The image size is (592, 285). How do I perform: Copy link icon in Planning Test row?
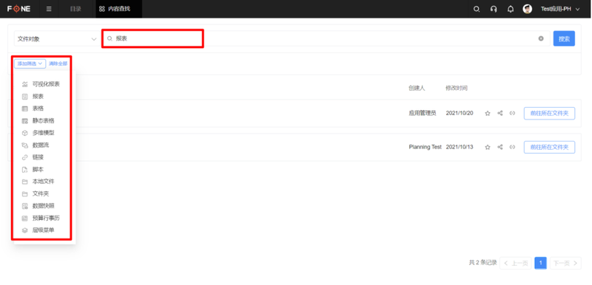(x=512, y=147)
